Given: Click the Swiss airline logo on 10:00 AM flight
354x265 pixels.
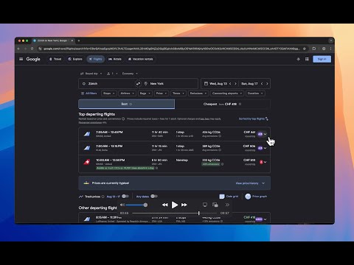Looking at the screenshot, I should pos(86,162).
